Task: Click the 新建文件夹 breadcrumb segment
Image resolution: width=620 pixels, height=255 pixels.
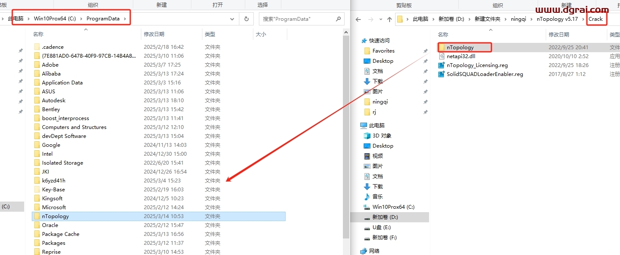Action: point(488,19)
